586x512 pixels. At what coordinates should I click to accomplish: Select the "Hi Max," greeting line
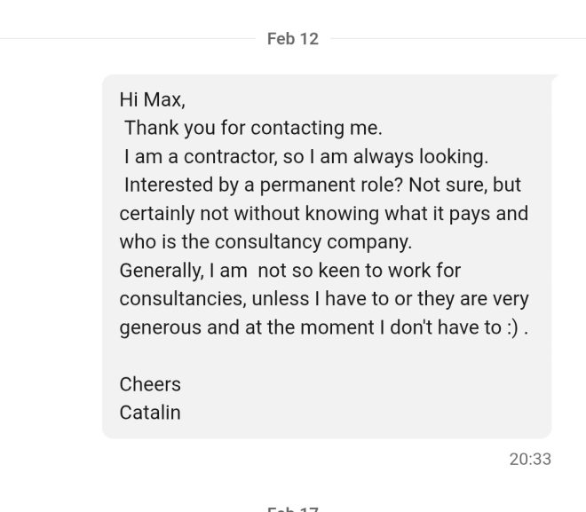click(152, 99)
